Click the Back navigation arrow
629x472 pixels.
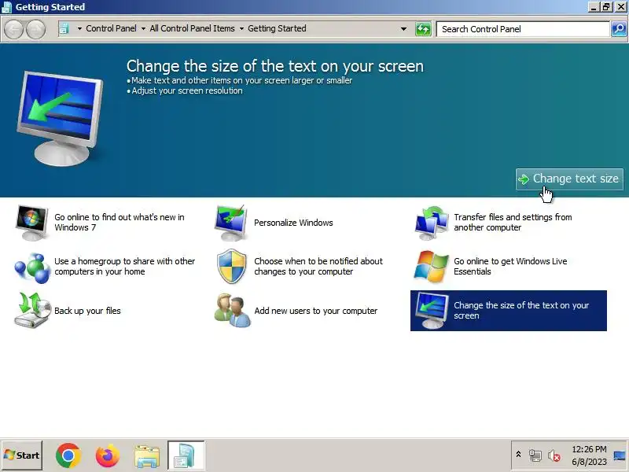click(13, 29)
